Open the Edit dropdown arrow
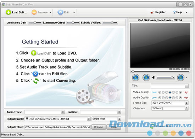 coord(74,12)
